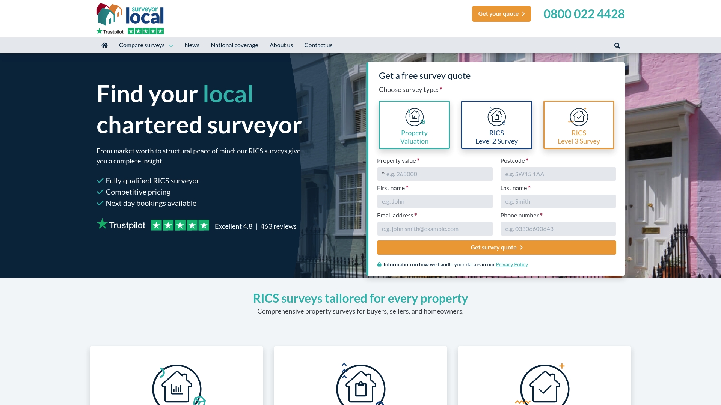Click into the Postcode field
721x405 pixels.
558,174
